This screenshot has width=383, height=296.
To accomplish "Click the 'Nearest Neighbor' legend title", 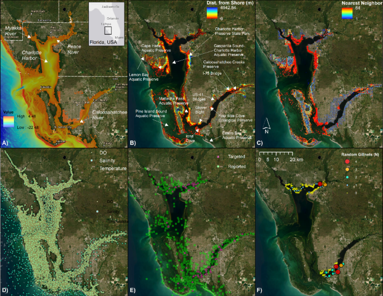I will pyautogui.click(x=362, y=3).
